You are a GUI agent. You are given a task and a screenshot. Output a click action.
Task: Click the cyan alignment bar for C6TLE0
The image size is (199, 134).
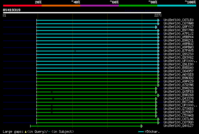[97, 20]
